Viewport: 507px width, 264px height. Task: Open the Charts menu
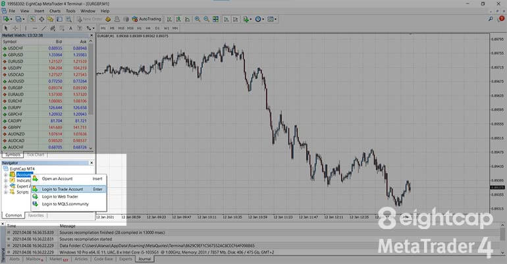(x=55, y=11)
